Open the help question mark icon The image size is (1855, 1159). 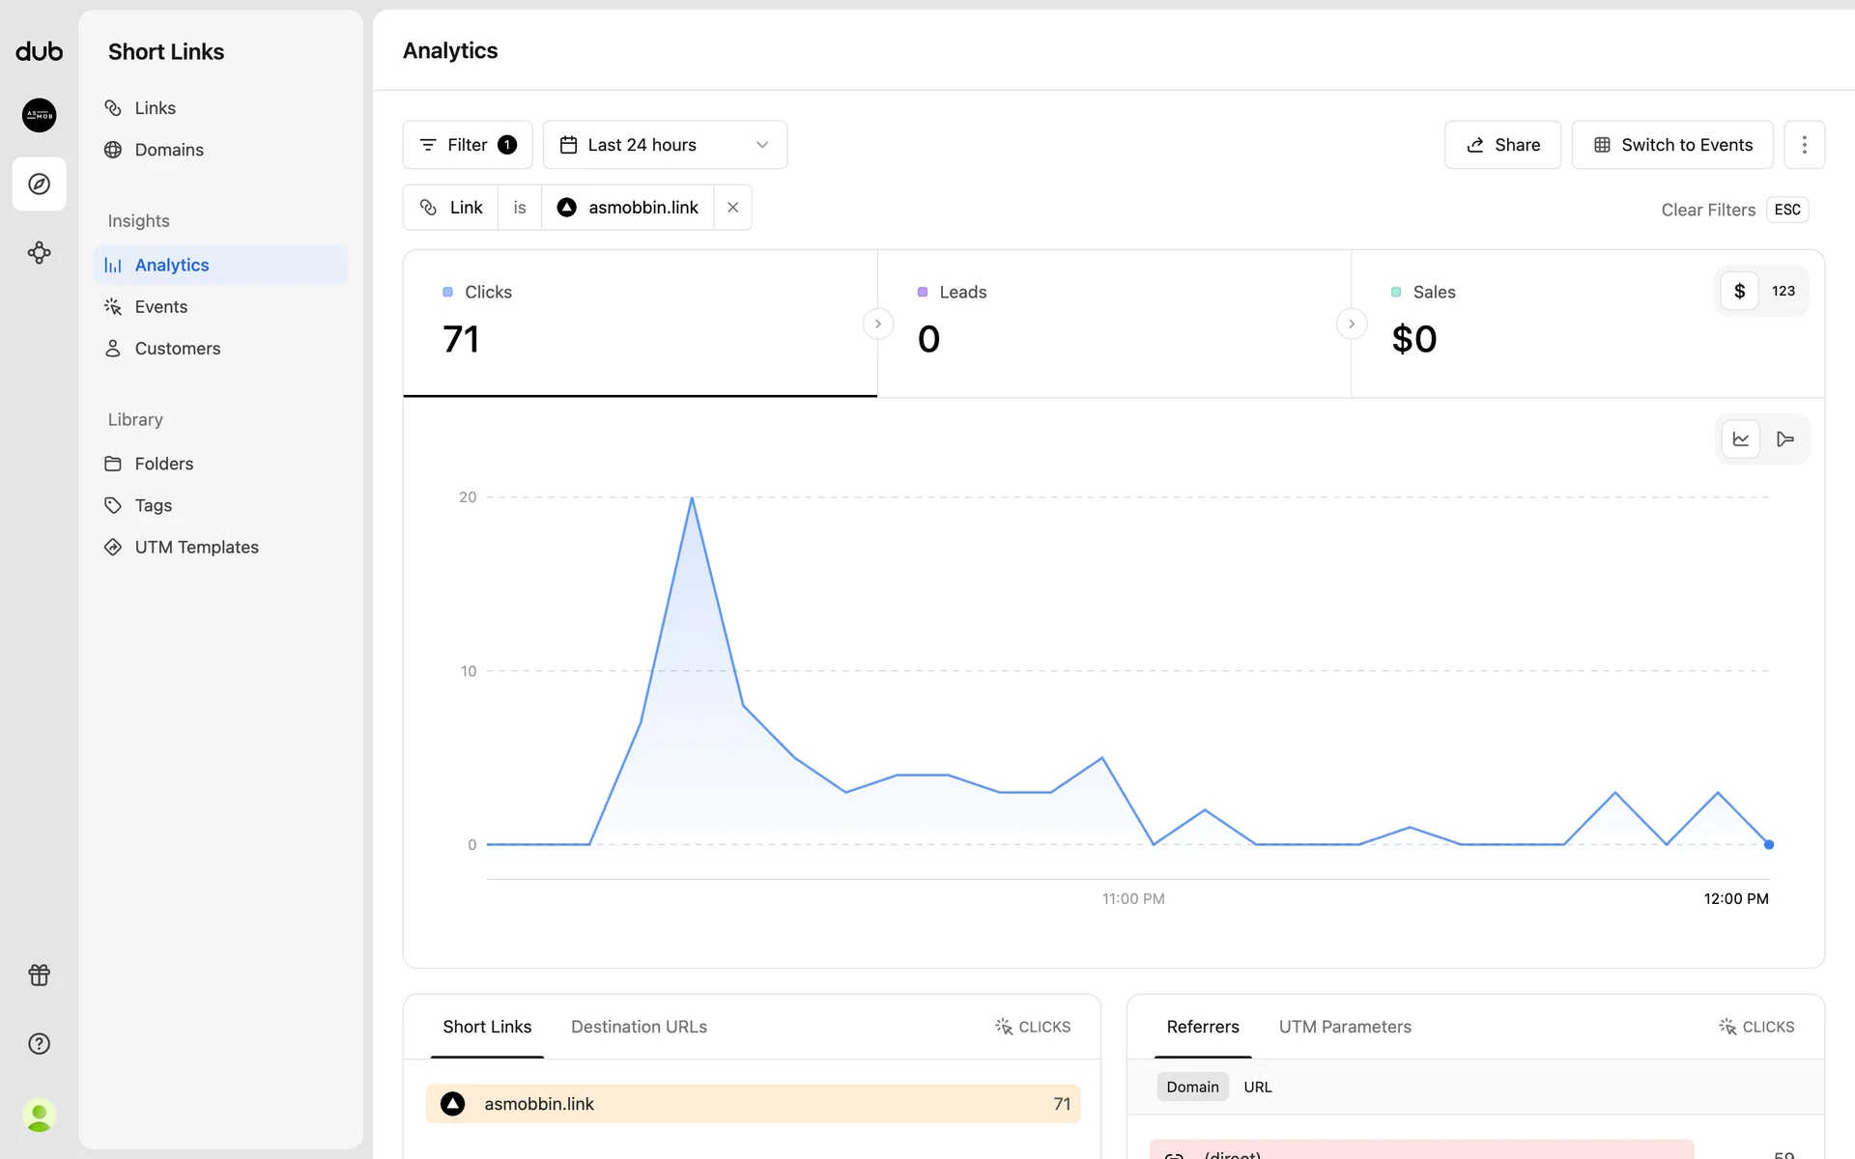coord(39,1043)
